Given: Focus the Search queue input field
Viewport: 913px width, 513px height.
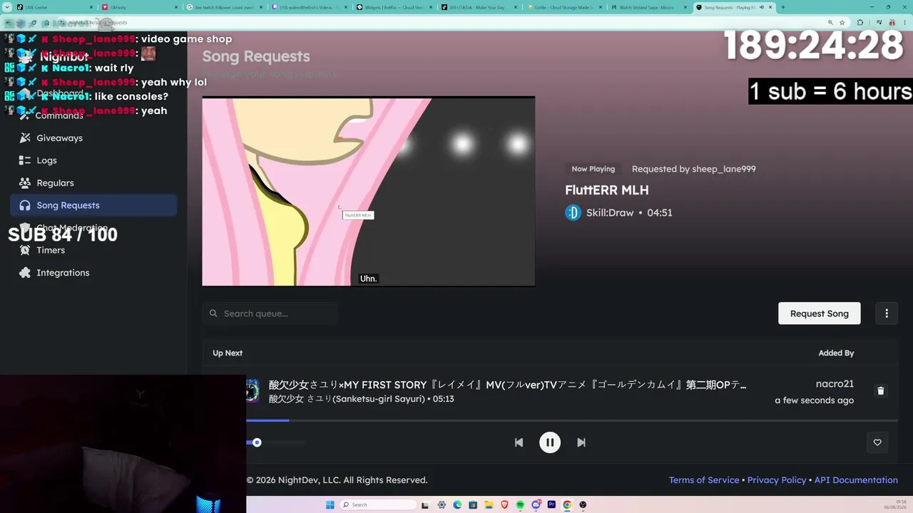Looking at the screenshot, I should pos(270,313).
